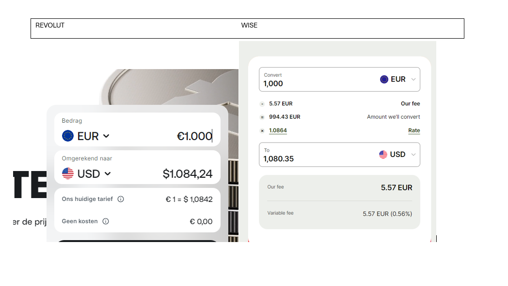Click the EUR flag icon in Revolut
Viewport: 508px width, 286px height.
(x=68, y=136)
